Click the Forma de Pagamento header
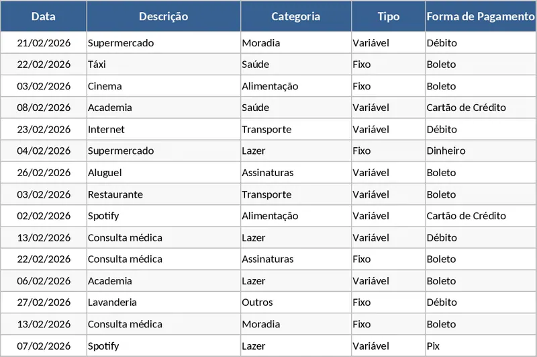Screen dimensions: 537x357 point(481,17)
